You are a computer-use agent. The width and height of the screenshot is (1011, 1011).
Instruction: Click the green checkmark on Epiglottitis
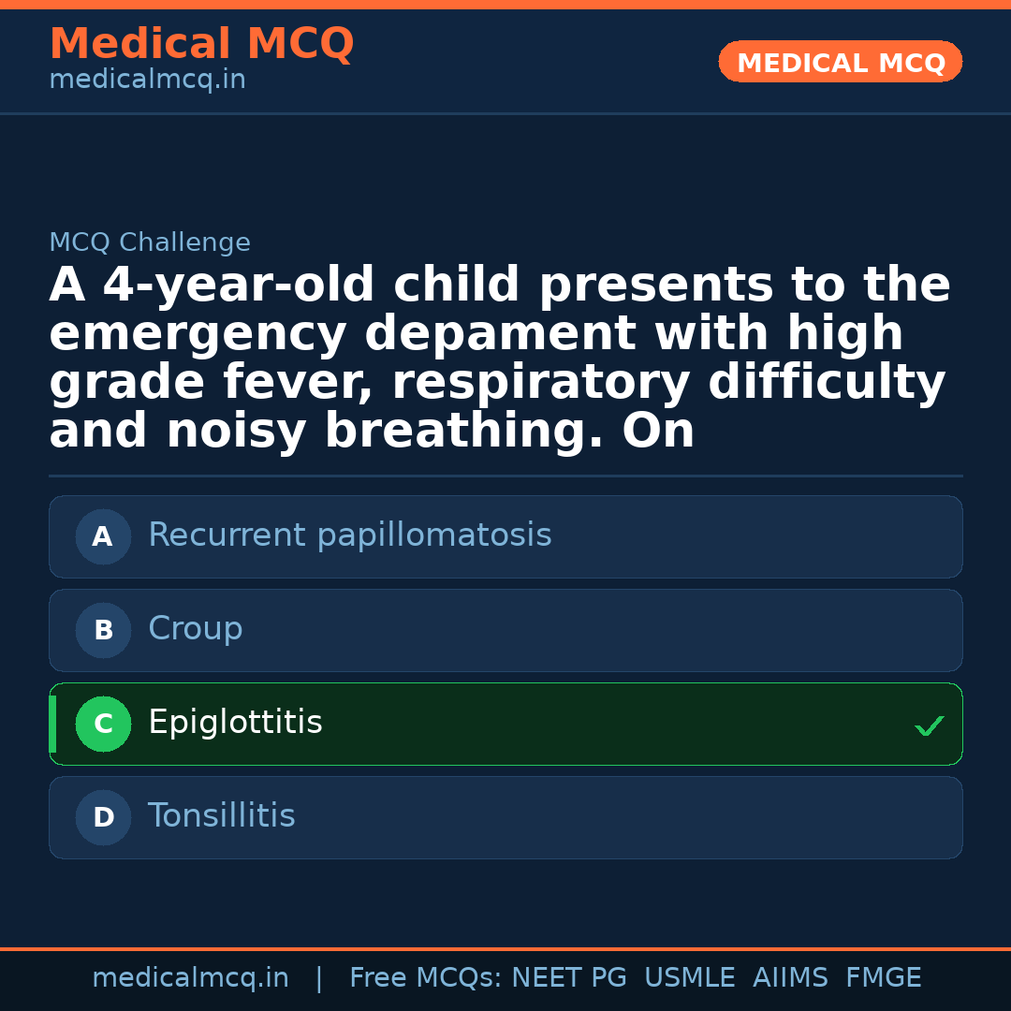point(929,725)
